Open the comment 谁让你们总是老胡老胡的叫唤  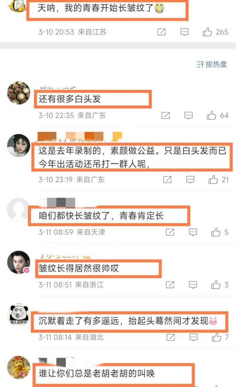pos(97,373)
